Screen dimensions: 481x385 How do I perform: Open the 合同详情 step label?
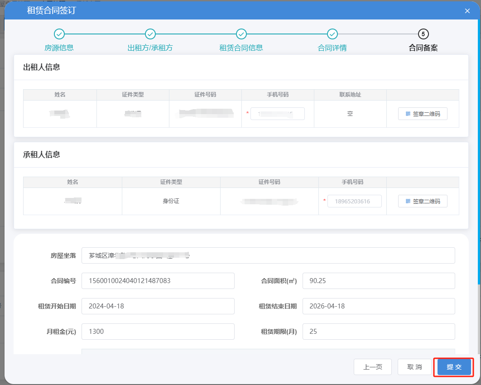[332, 48]
